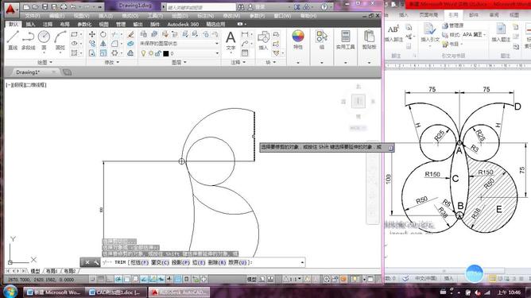This screenshot has width=531, height=298.
Task: Open the Layer Properties manager icon
Action: (x=144, y=34)
